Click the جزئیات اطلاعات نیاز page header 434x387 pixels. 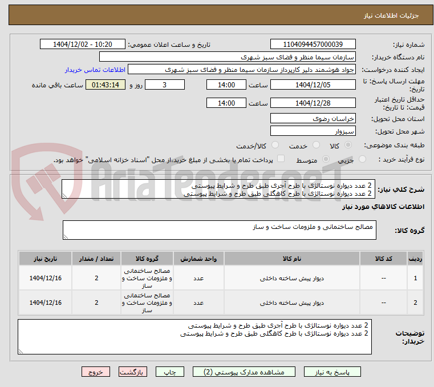coord(391,15)
